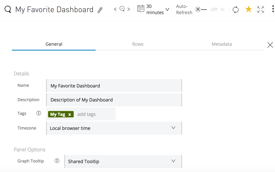Expand the 30 minutes time range dropdown
This screenshot has width=275, height=172.
(x=167, y=10)
